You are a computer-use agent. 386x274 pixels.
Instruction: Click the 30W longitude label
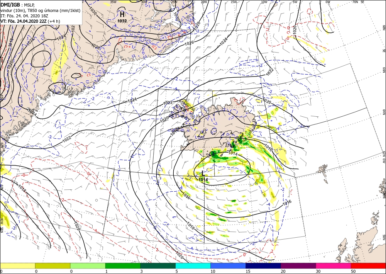tap(144, 2)
